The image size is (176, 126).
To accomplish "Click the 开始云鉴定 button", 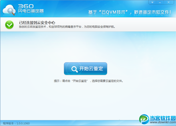I will 85,69.
